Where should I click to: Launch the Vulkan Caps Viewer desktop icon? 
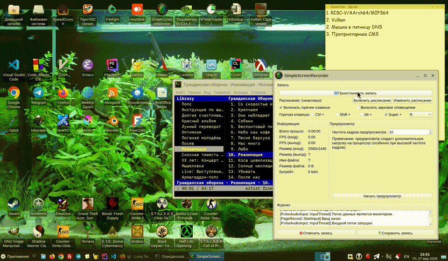260,15
